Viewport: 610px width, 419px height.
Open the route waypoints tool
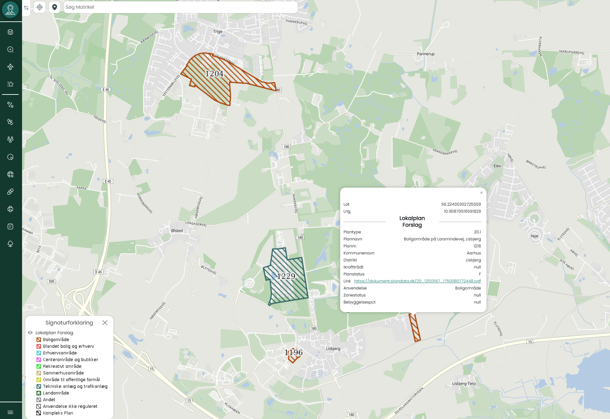(10, 105)
